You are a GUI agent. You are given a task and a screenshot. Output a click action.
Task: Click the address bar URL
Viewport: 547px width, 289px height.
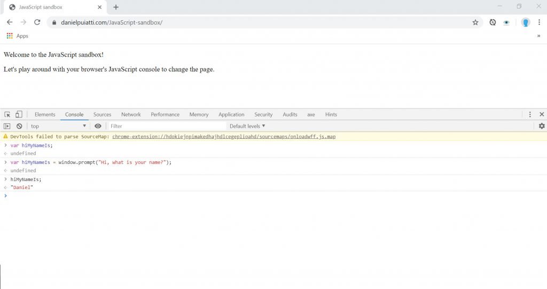tap(112, 22)
